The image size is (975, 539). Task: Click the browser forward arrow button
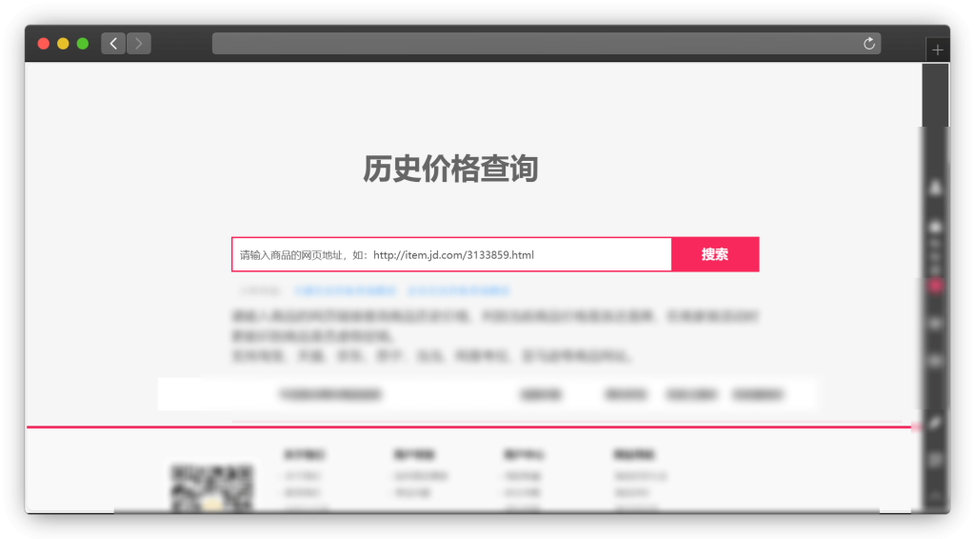pyautogui.click(x=139, y=44)
